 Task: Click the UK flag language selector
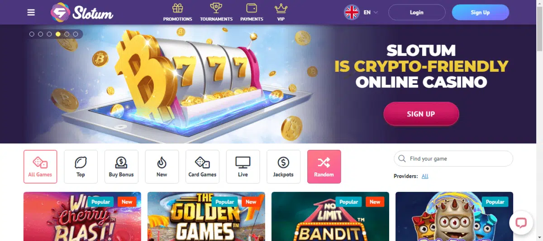[x=352, y=12]
